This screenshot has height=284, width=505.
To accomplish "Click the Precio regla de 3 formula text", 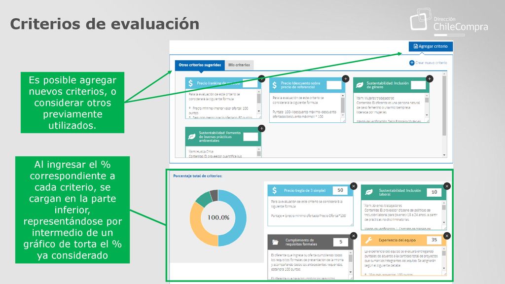I will coord(308,216).
